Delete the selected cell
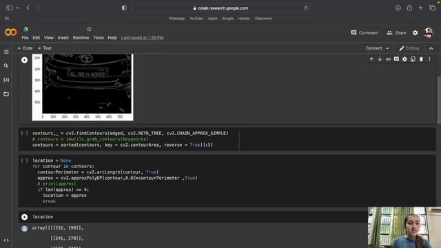 click(x=421, y=59)
